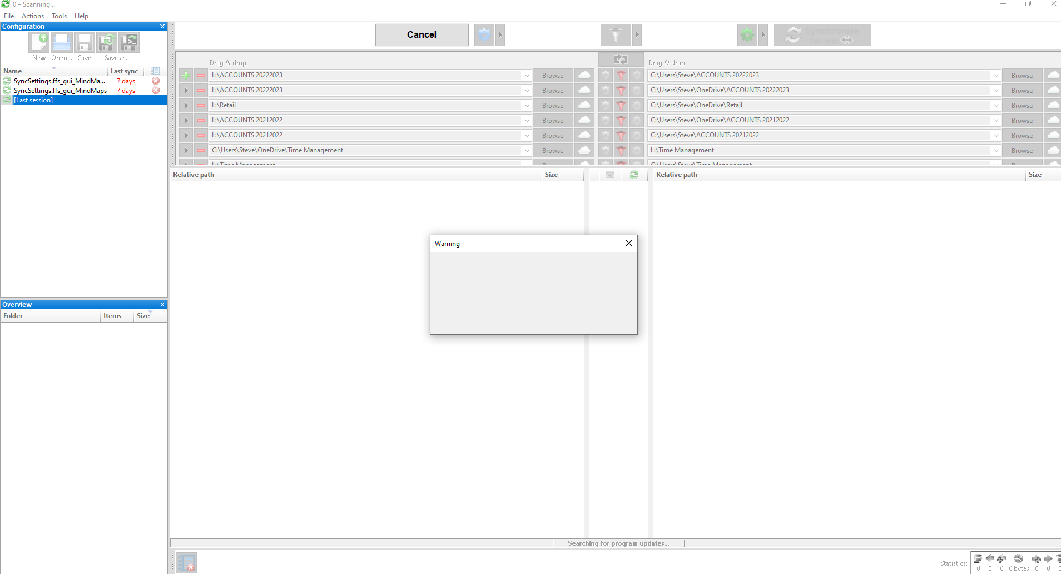Open local sync settings for the L:\Time Management pair

coord(637,150)
